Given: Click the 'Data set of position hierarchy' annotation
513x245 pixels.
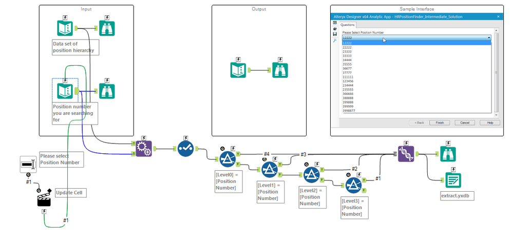Looking at the screenshot, I should click(75, 47).
